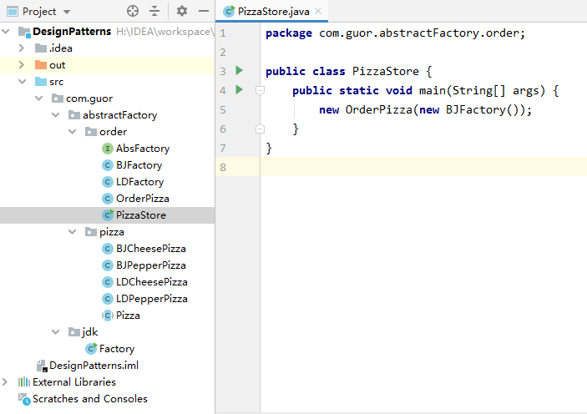Click line number 8 in gutter
The image size is (587, 414).
tap(223, 167)
